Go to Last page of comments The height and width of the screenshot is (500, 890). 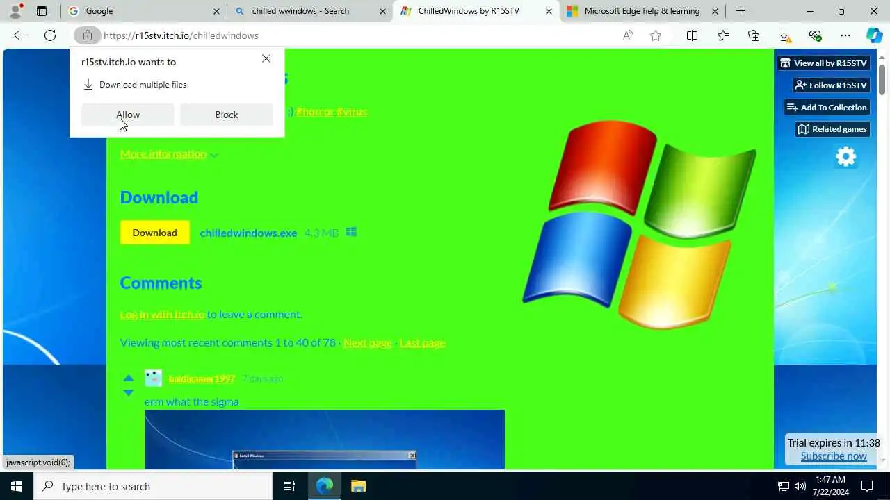tap(422, 342)
